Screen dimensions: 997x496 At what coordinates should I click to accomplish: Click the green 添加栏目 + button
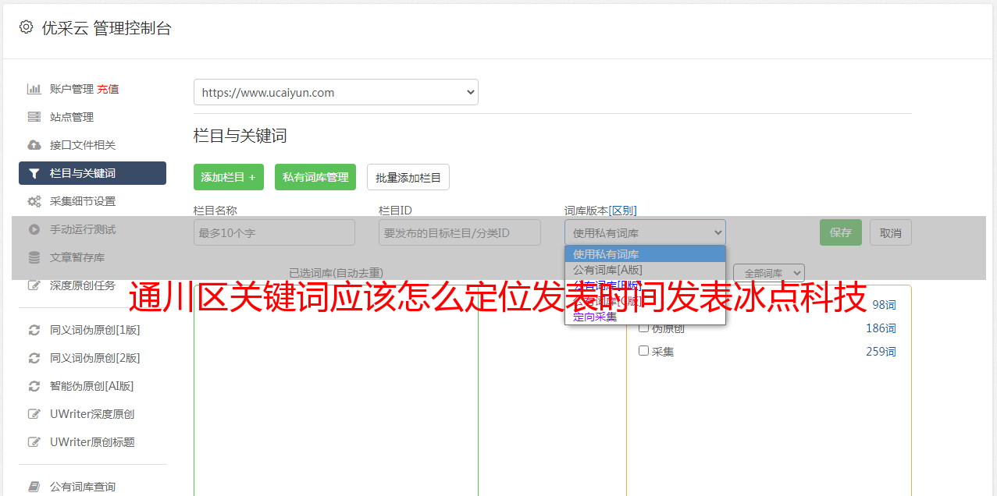[x=229, y=177]
